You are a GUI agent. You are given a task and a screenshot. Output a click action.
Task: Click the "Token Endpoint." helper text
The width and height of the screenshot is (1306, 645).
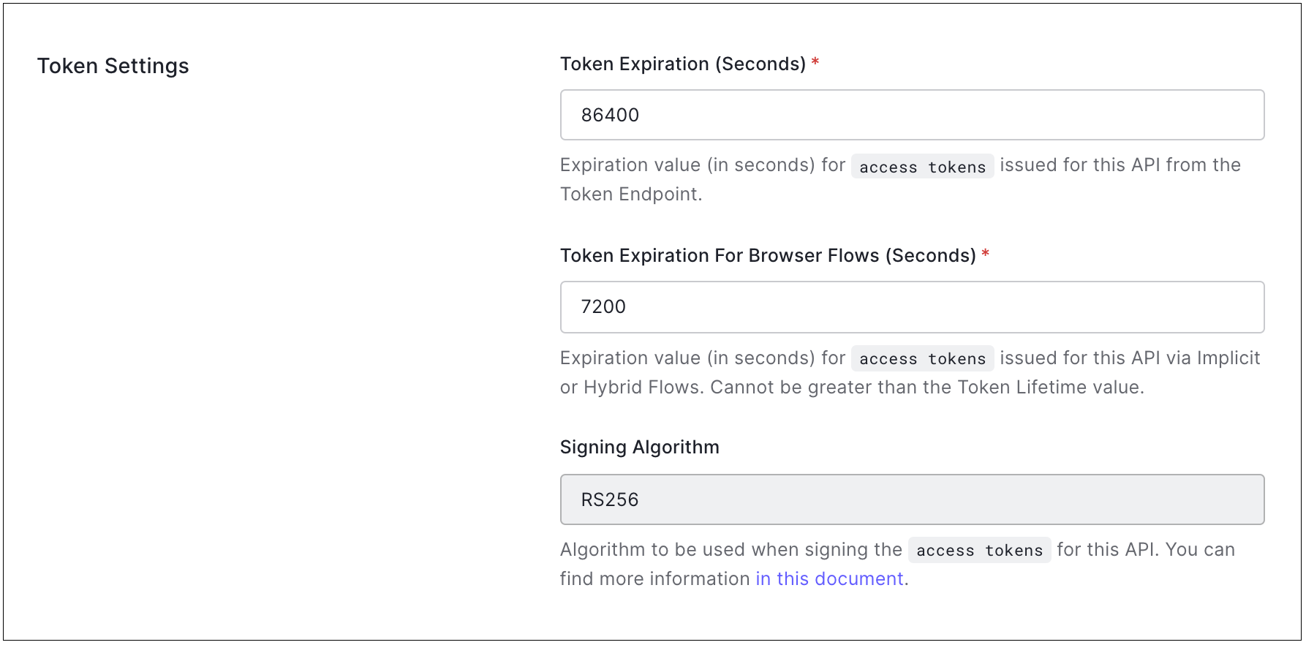coord(630,195)
